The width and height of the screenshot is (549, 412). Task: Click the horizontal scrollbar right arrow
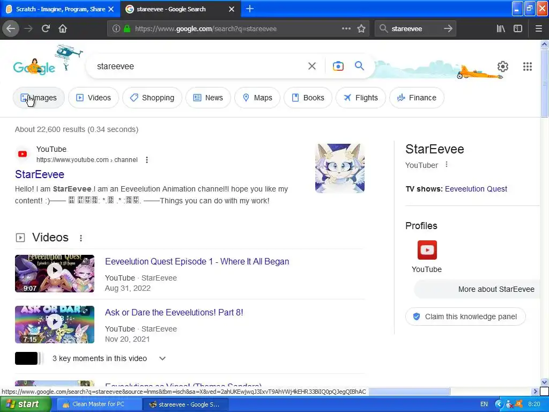click(x=536, y=391)
